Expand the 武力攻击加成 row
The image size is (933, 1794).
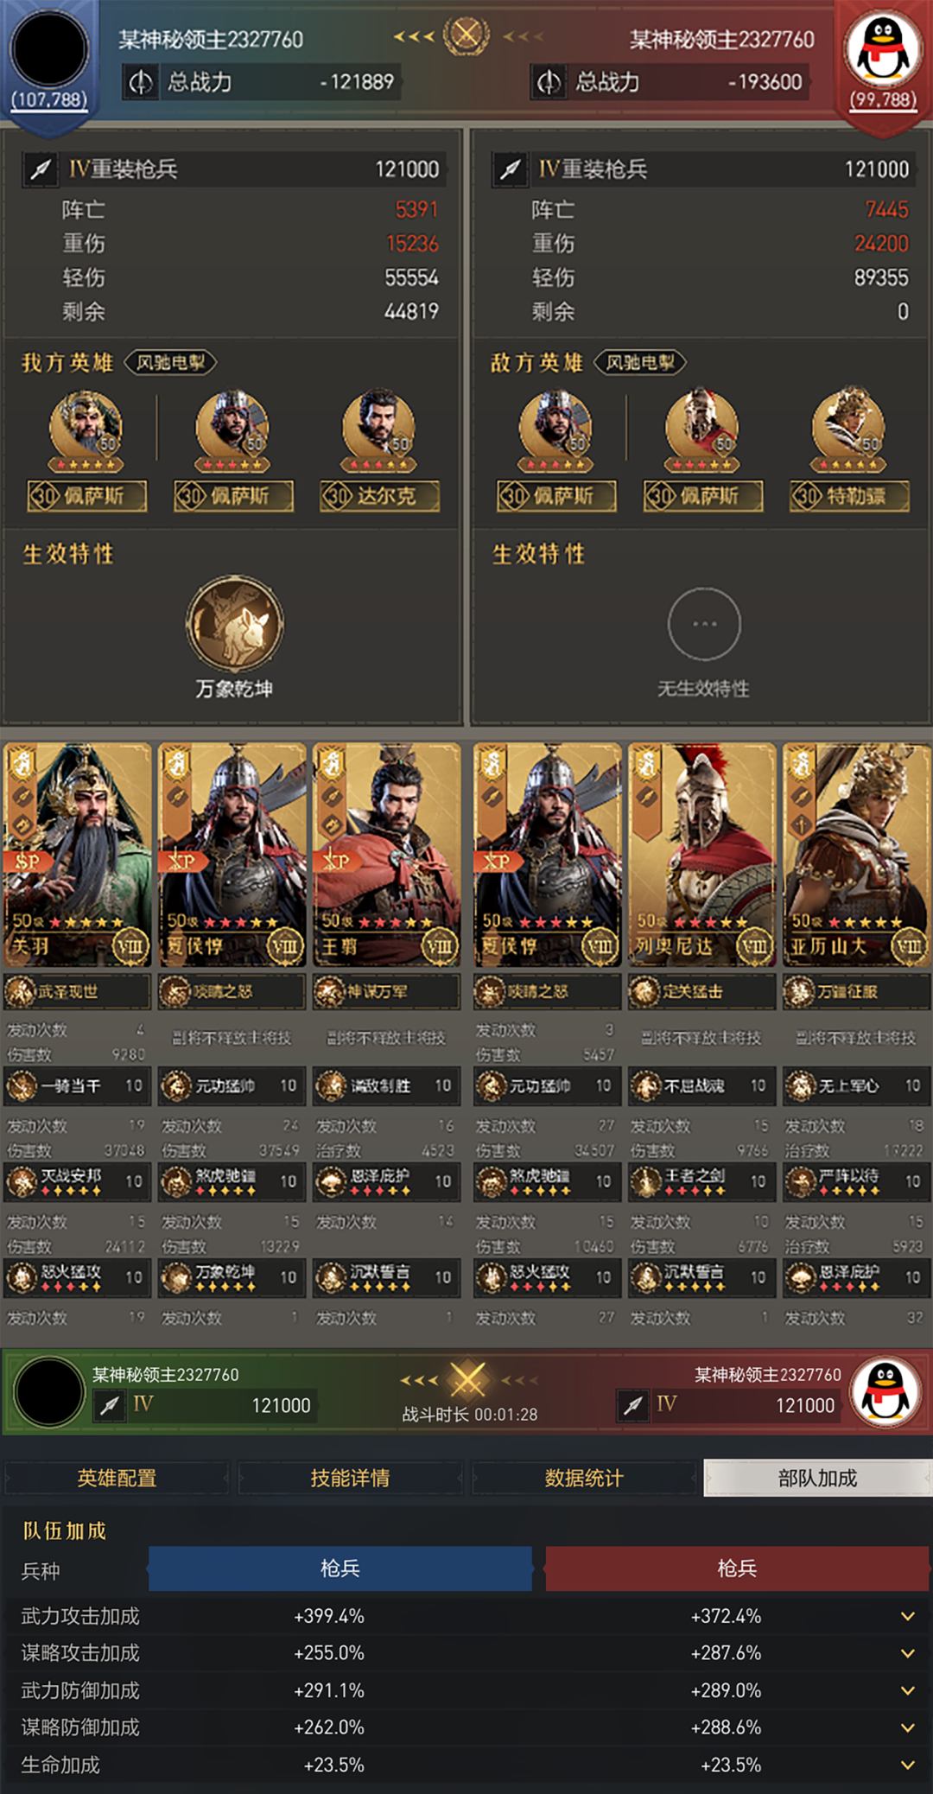click(466, 1616)
